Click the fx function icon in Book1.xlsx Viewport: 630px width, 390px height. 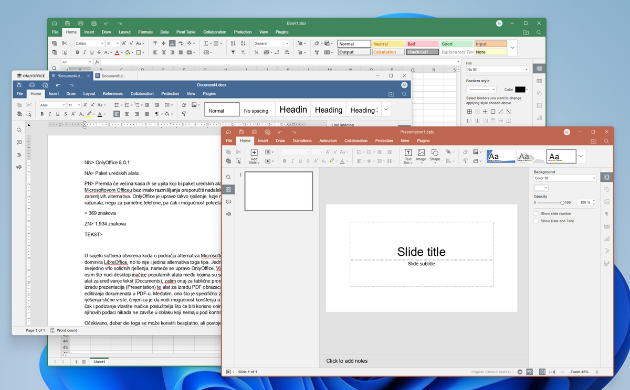coord(97,62)
